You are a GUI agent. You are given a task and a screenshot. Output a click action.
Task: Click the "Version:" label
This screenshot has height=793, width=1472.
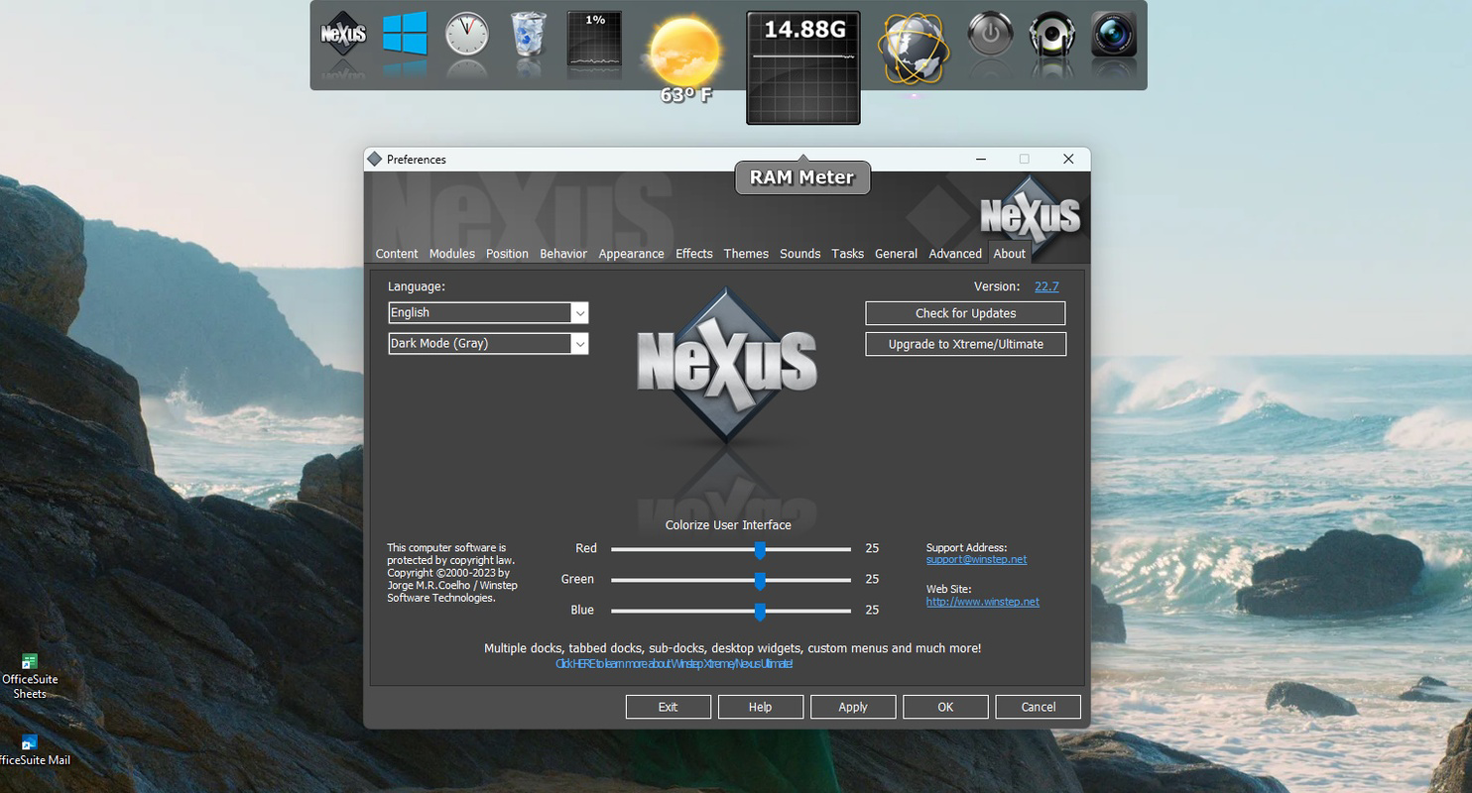(997, 286)
